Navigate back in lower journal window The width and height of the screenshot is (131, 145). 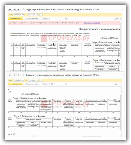[x=15, y=75]
